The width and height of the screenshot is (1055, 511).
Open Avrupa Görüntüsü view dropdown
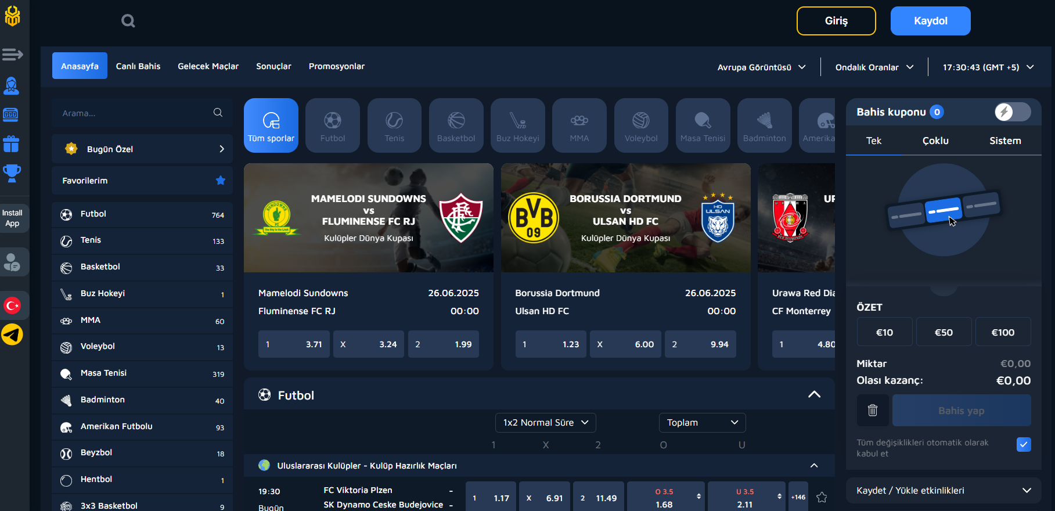761,67
